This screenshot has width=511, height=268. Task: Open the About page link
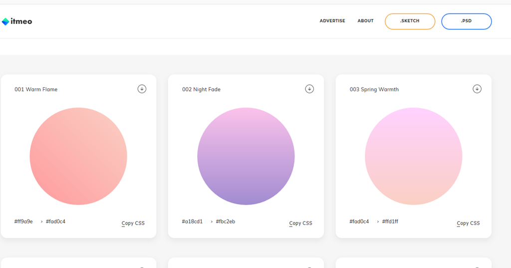pos(365,21)
